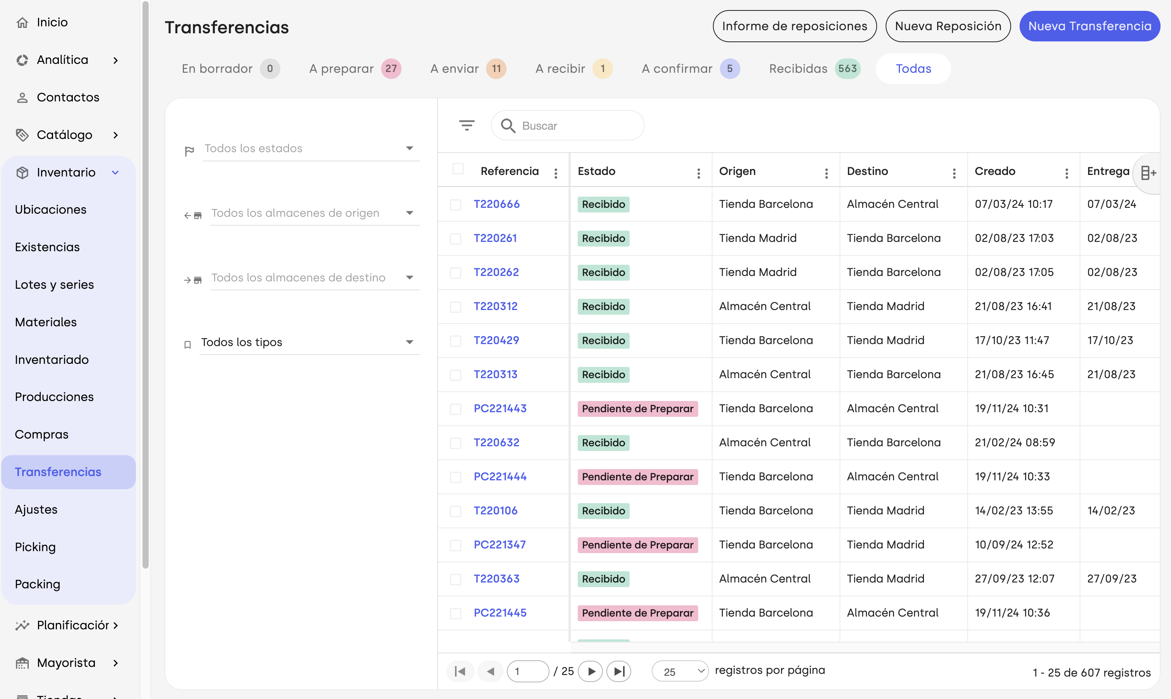The width and height of the screenshot is (1171, 699).
Task: Go to the last page
Action: click(x=619, y=671)
